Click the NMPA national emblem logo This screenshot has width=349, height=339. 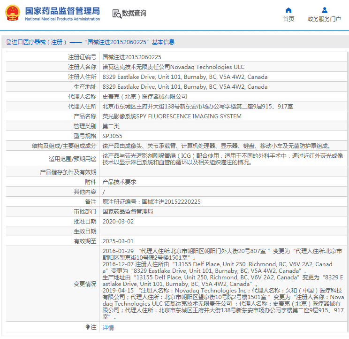point(13,13)
